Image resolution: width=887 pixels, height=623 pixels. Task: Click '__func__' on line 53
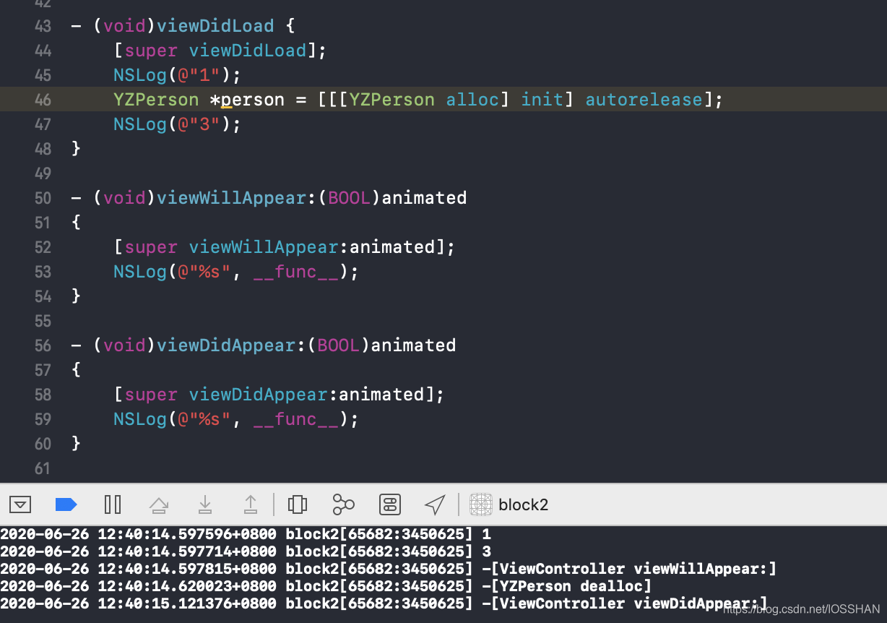295,272
